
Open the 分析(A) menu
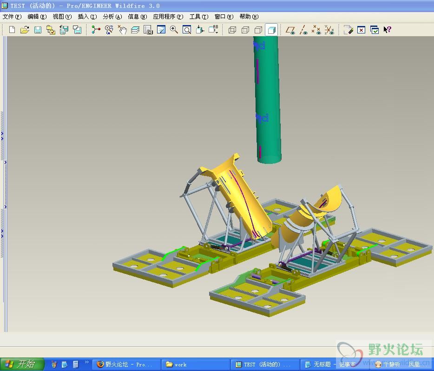coord(112,17)
